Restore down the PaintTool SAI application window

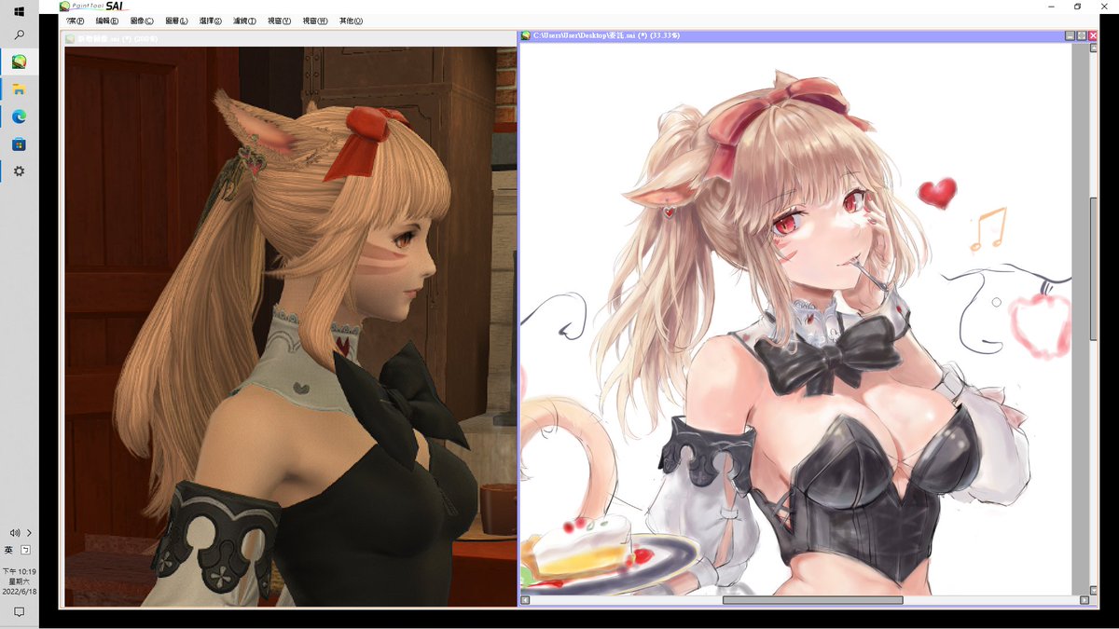1078,7
